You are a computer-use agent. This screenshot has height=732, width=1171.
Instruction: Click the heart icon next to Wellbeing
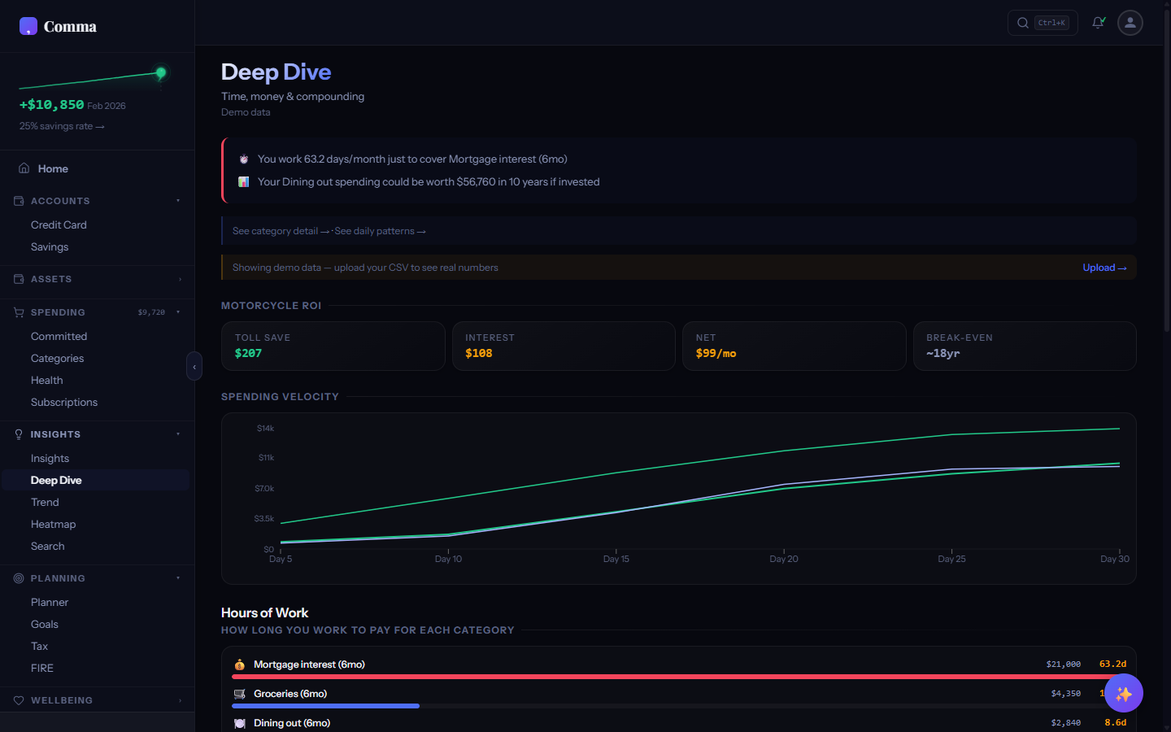tap(18, 700)
